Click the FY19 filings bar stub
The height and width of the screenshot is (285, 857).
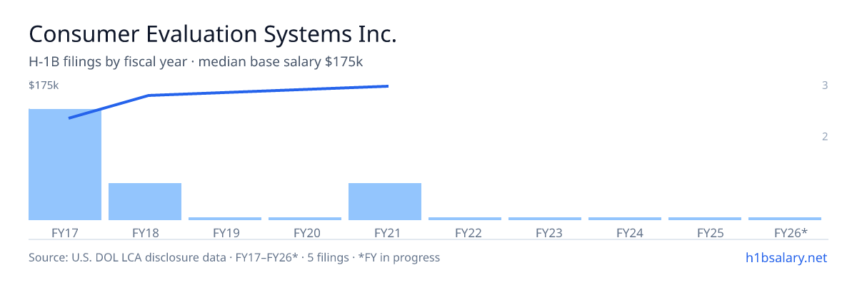225,219
